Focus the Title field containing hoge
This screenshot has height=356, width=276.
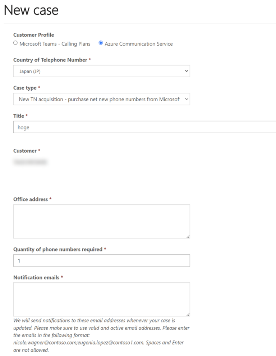pyautogui.click(x=145, y=127)
